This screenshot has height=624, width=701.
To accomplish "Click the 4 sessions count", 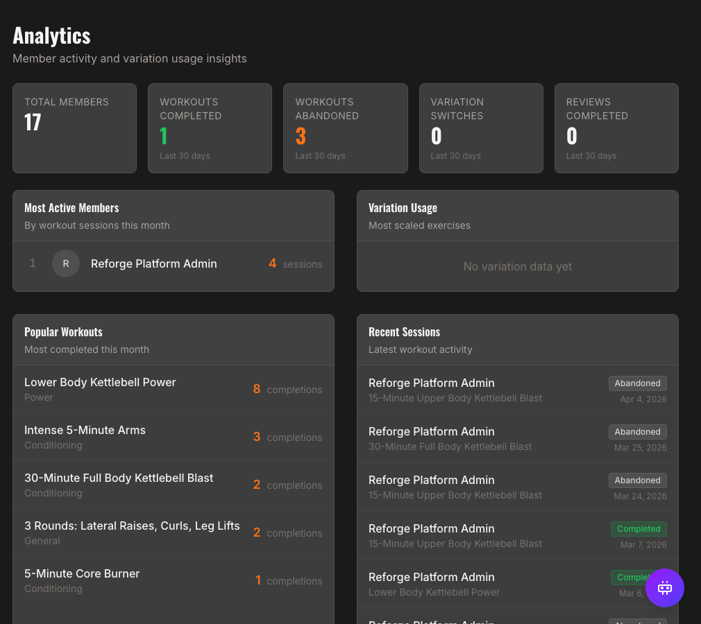I will [x=296, y=263].
